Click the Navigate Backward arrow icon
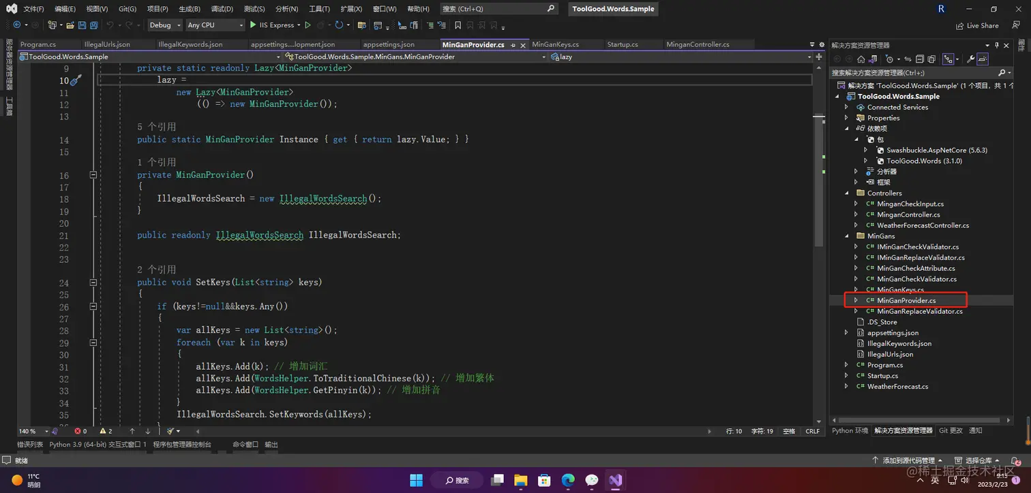 pyautogui.click(x=17, y=25)
